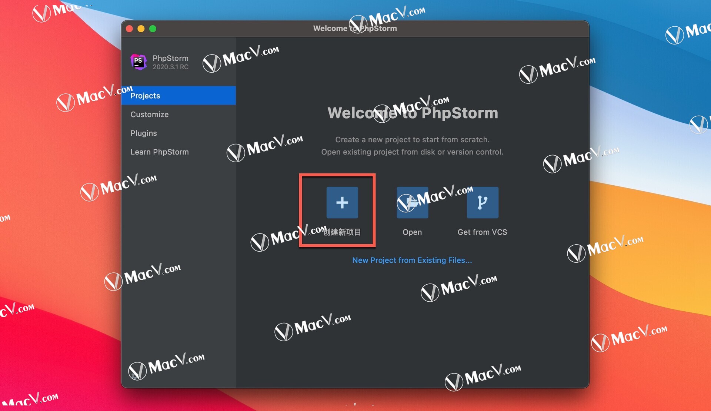Click the Open label under folder icon
The height and width of the screenshot is (411, 711).
coord(412,232)
